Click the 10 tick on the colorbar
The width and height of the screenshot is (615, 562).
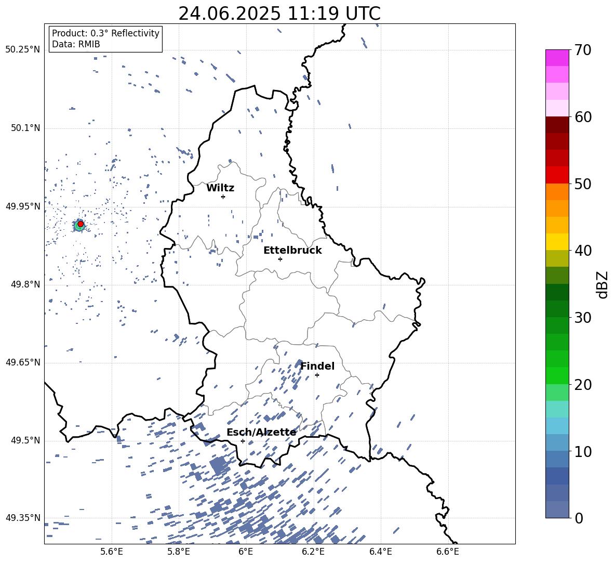tap(583, 452)
